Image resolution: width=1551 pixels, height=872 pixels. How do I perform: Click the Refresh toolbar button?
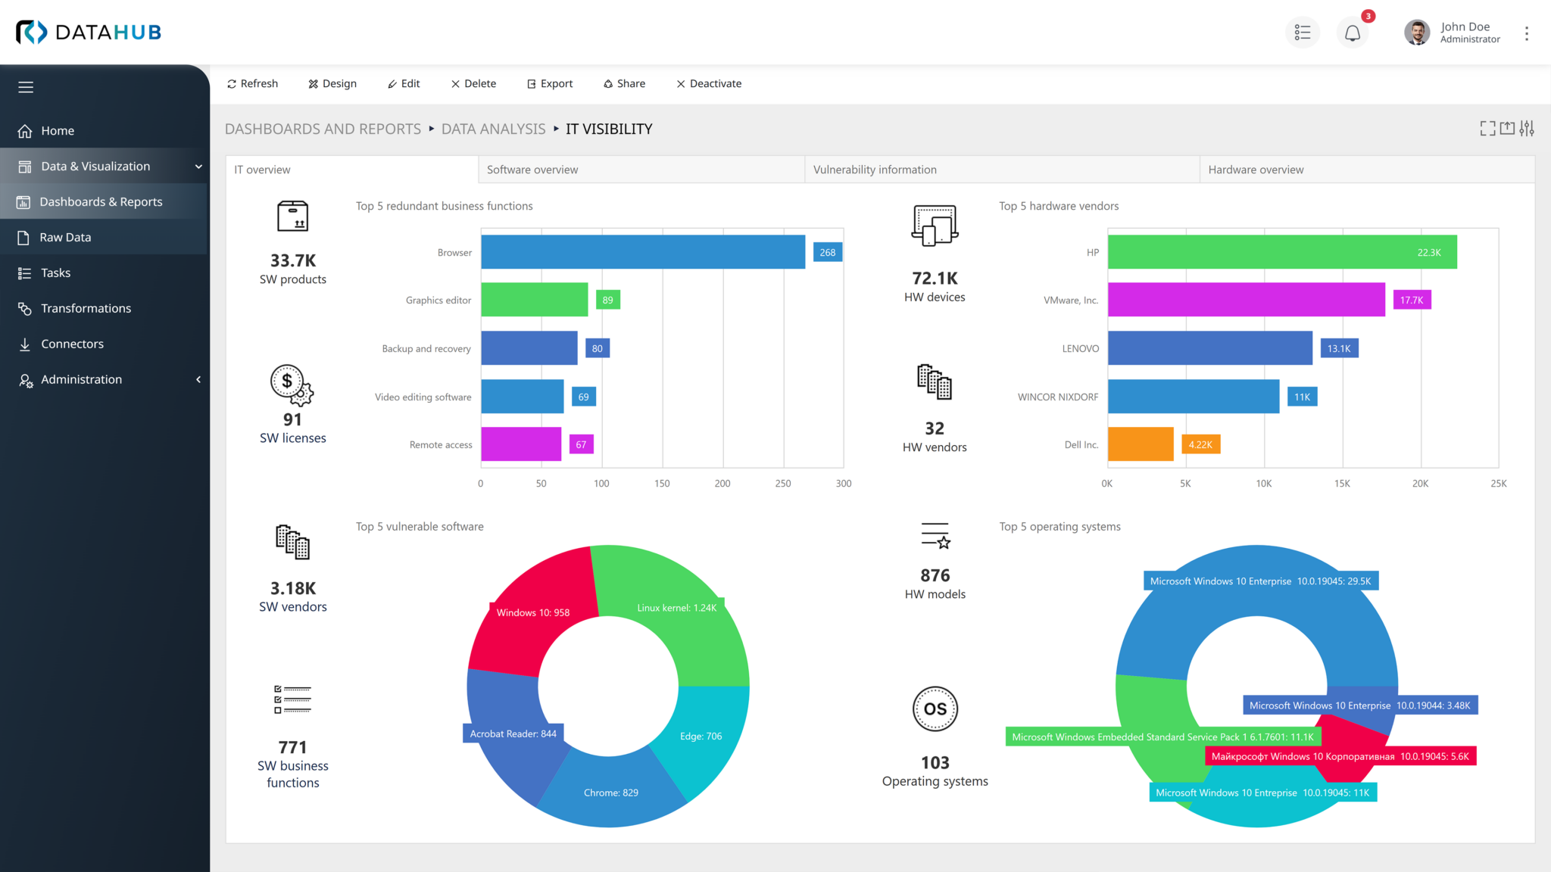pyautogui.click(x=252, y=83)
